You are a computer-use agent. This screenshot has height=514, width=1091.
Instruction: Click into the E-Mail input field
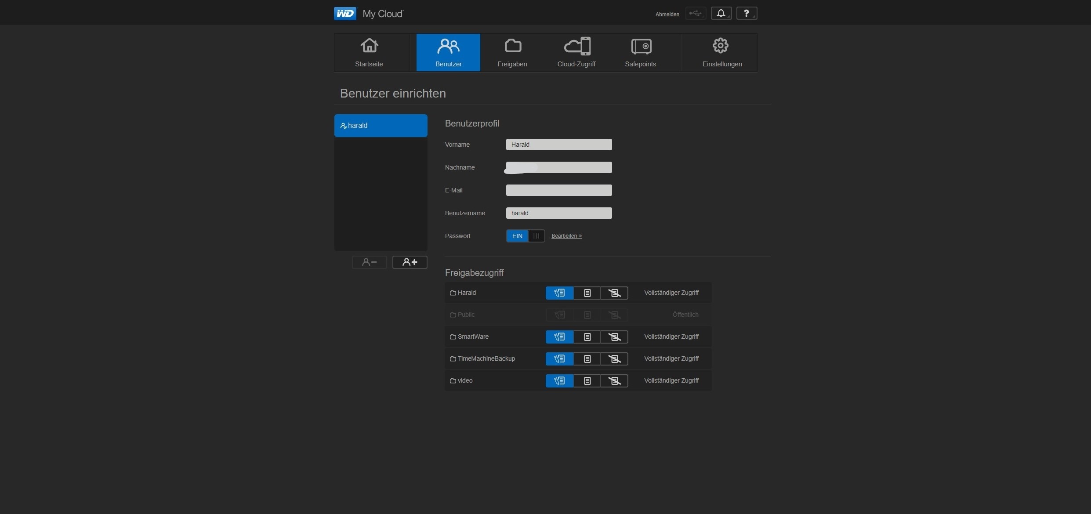click(559, 190)
